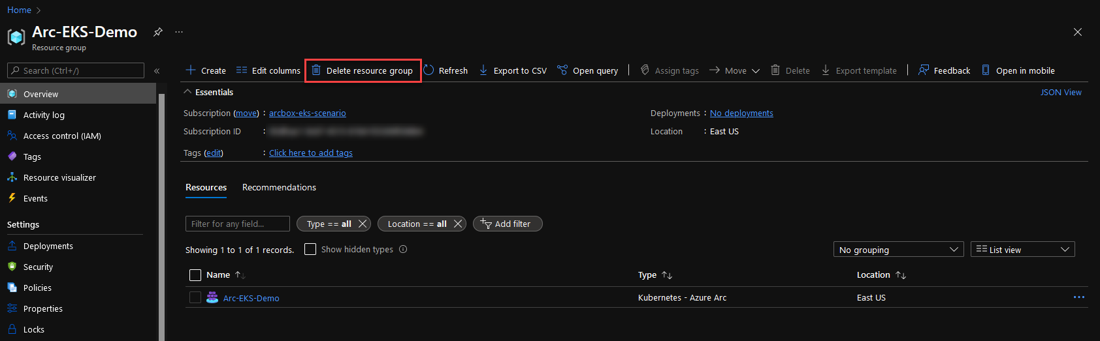Click here to add tags link
This screenshot has height=341, width=1100.
pos(311,153)
